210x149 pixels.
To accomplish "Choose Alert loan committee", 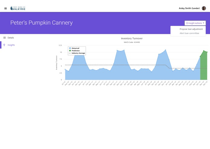I will 189,33.
